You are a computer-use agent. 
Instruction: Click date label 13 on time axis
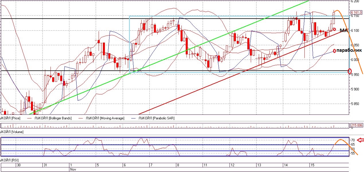pos(259,165)
